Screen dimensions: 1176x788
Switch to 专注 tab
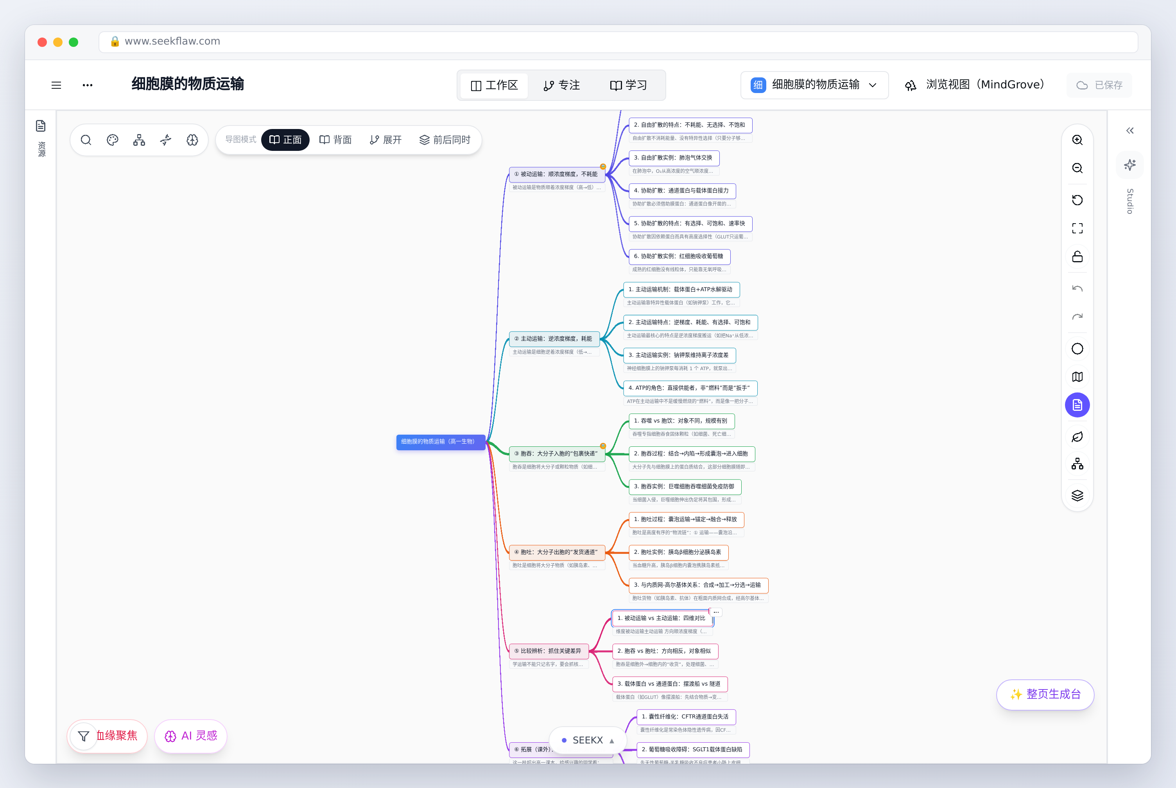(x=561, y=86)
